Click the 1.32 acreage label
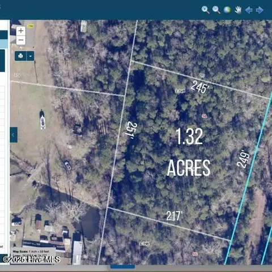 click(189, 137)
